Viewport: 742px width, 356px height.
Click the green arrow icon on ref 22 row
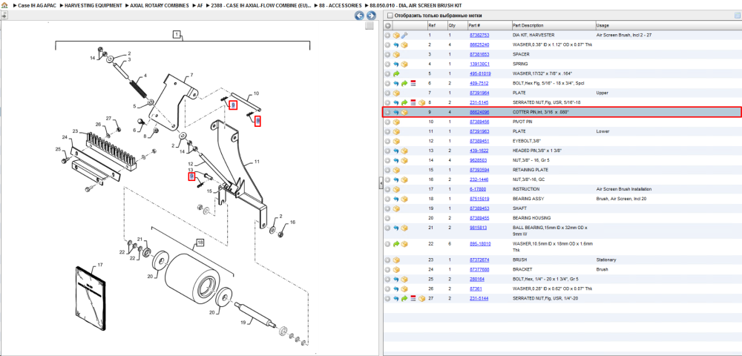pos(396,244)
